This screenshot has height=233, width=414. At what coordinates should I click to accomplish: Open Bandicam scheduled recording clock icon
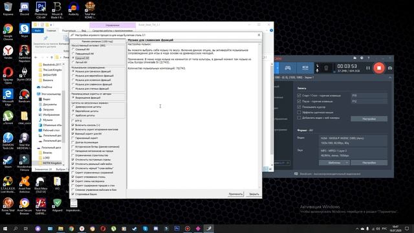coord(362,58)
